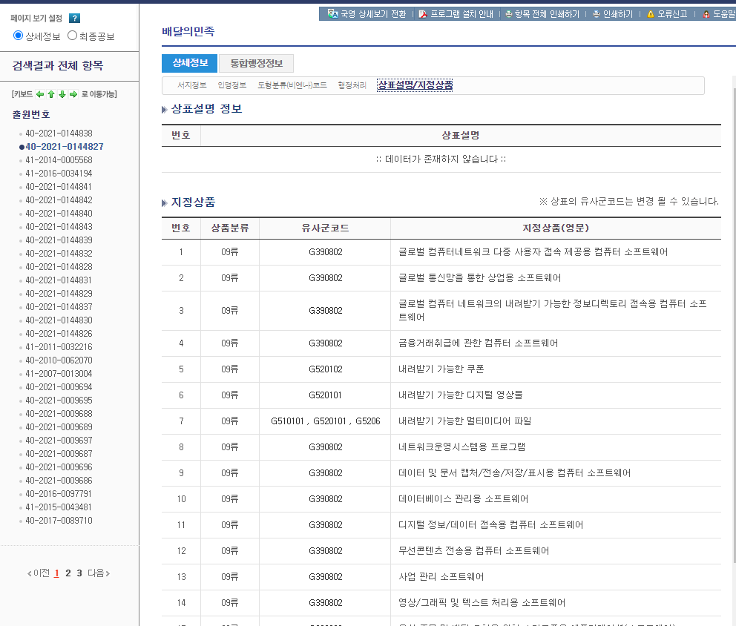Screen dimensions: 736x626
Task: Open the 도형분류(비엔나)코드 sub-tab
Action: (292, 85)
